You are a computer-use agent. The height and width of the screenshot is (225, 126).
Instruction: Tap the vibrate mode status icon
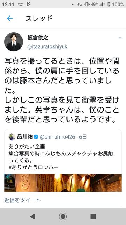(87, 5)
